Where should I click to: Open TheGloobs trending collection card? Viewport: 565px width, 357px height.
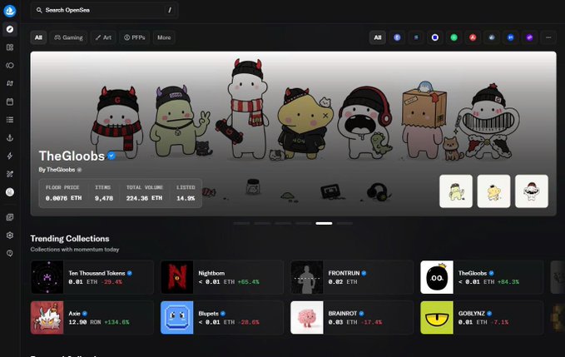[482, 277]
